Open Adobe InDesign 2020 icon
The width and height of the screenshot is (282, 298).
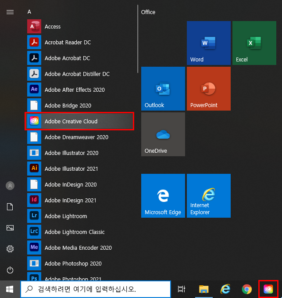34,184
